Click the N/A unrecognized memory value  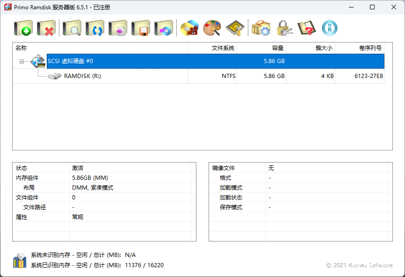tap(130, 255)
